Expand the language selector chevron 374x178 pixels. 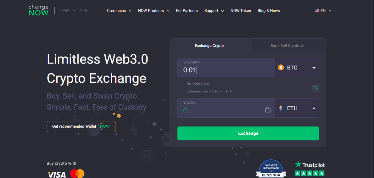click(330, 10)
